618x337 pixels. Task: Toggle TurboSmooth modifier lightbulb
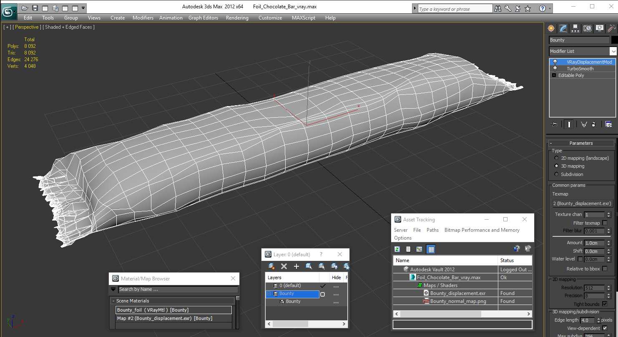click(555, 69)
